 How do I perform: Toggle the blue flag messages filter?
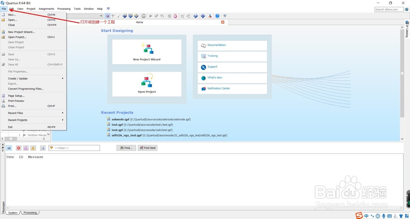(x=43, y=148)
